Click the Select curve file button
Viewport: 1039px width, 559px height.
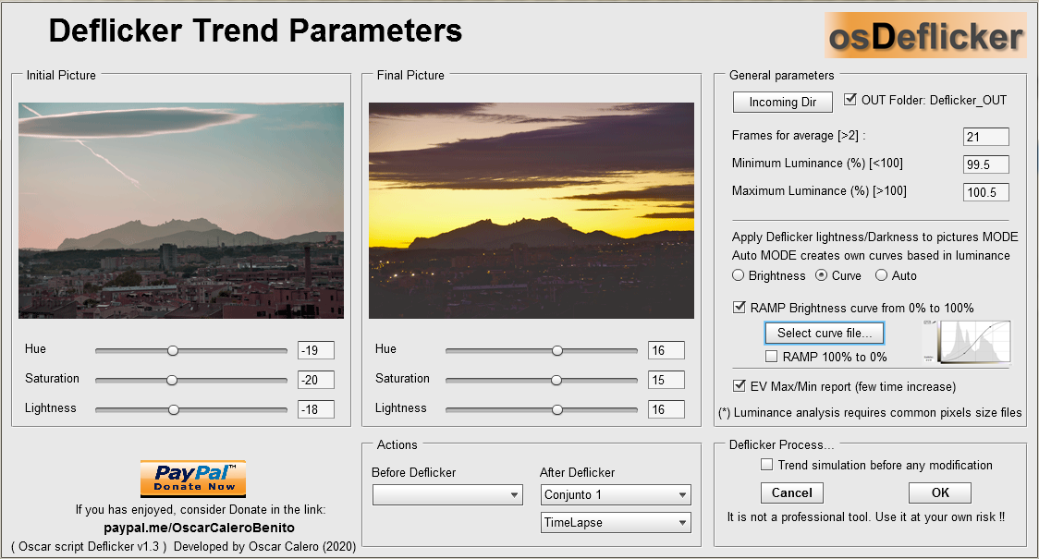point(825,334)
